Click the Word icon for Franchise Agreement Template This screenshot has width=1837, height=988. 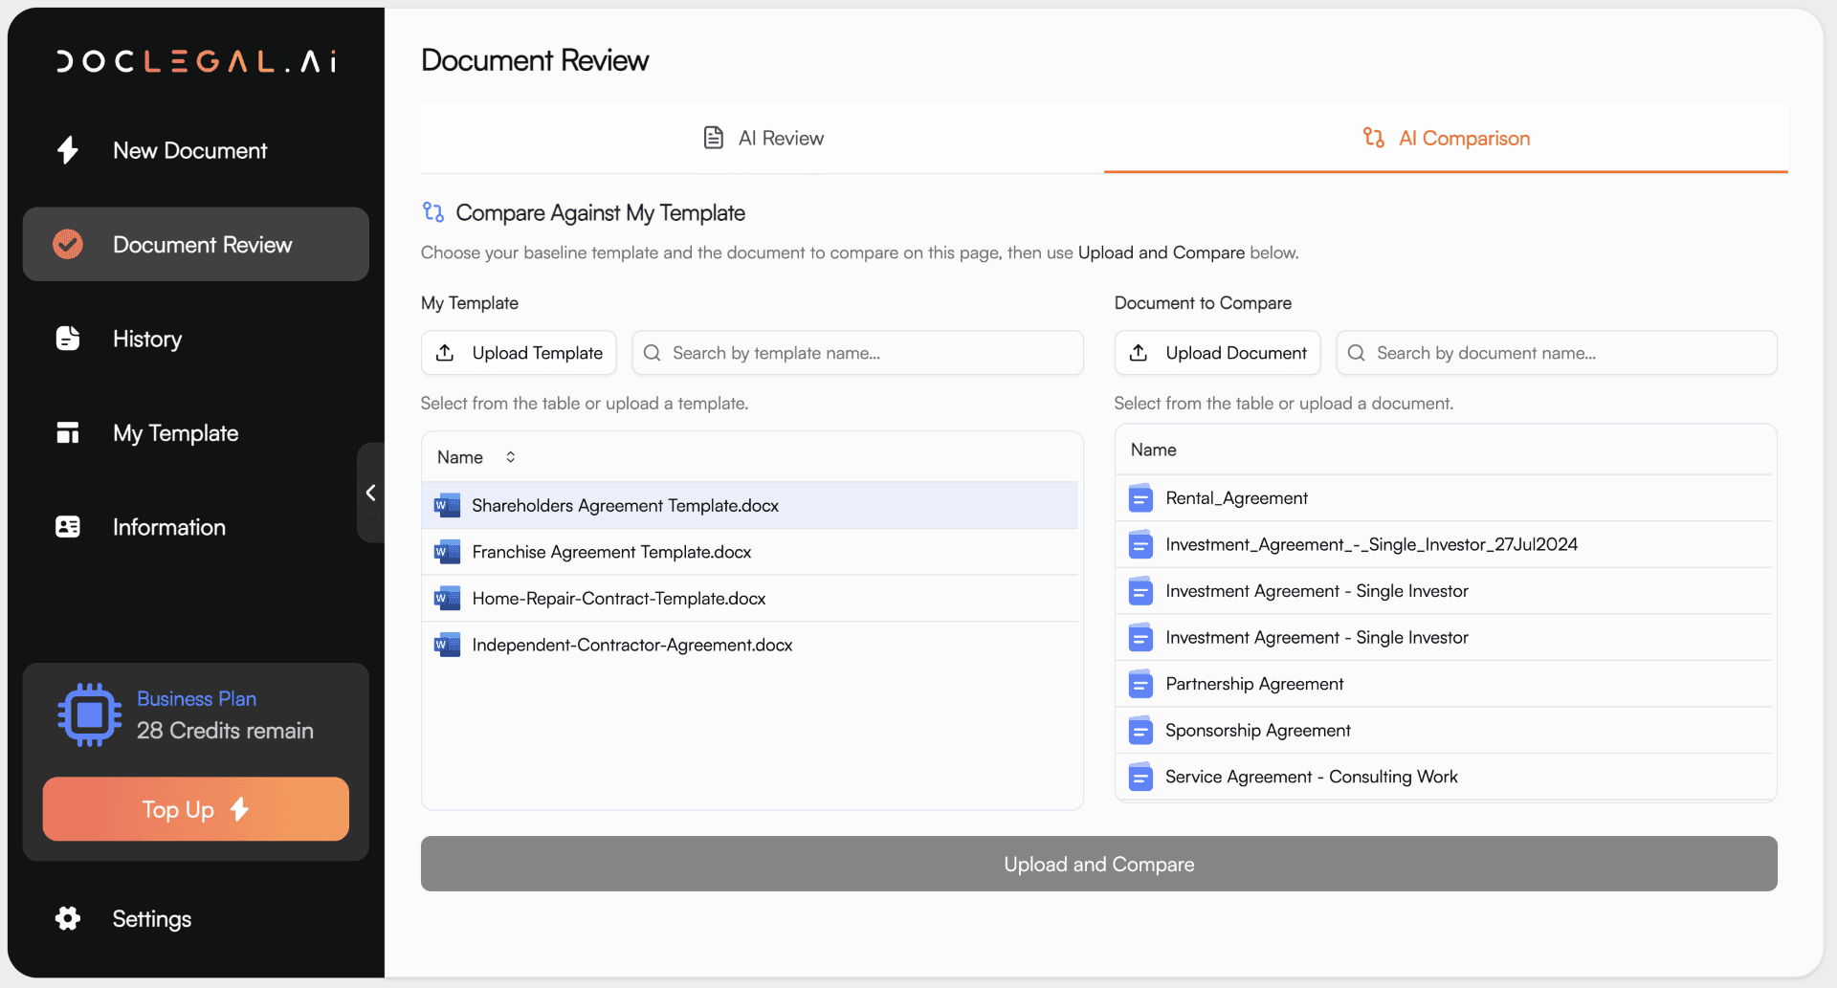(x=447, y=552)
